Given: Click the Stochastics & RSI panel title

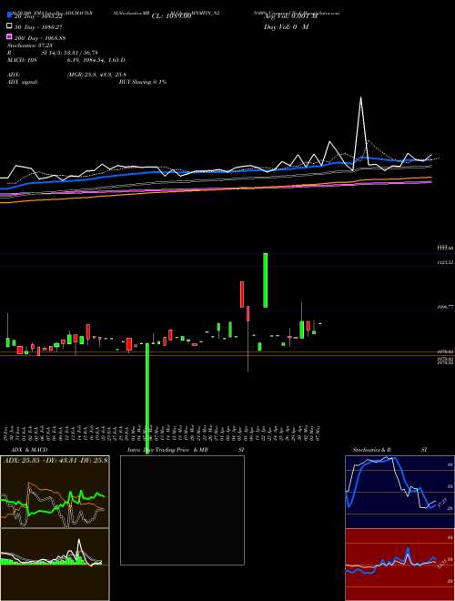Looking at the screenshot, I should pyautogui.click(x=389, y=450).
